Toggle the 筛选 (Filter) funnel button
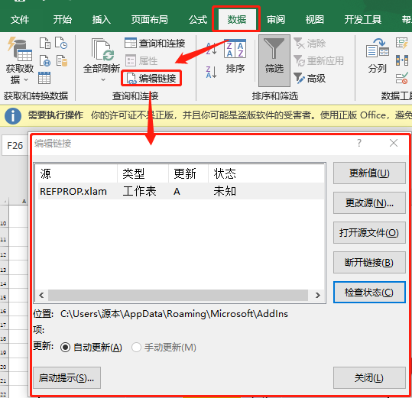Screen dimensions: 412x398 click(x=274, y=60)
